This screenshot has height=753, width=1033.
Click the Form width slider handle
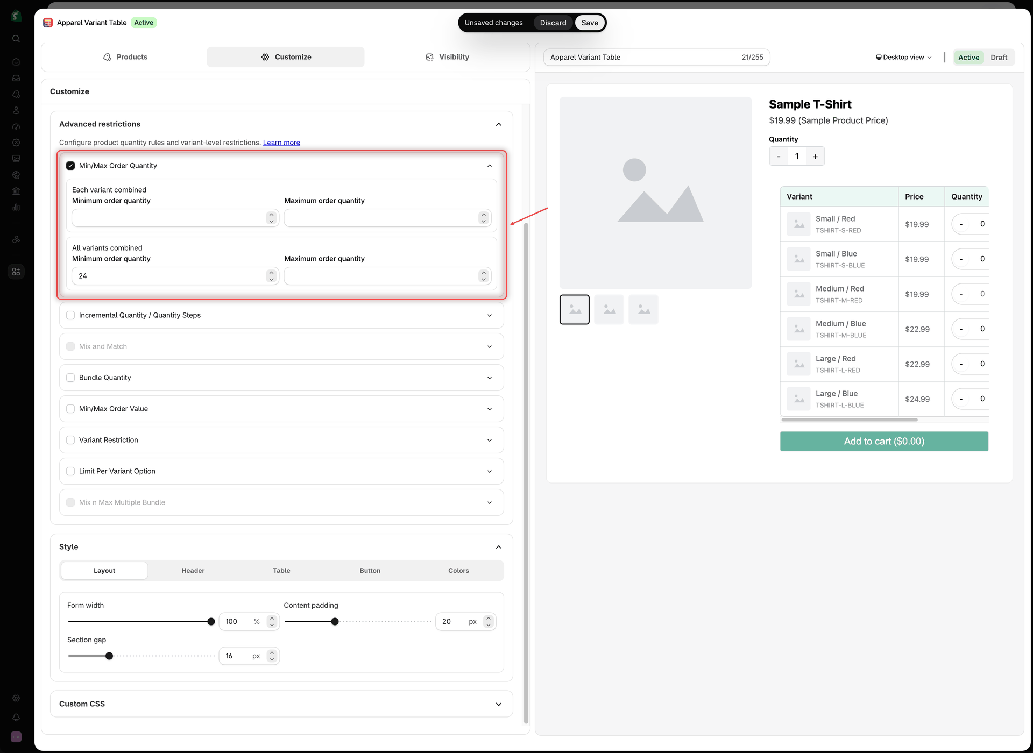coord(211,622)
